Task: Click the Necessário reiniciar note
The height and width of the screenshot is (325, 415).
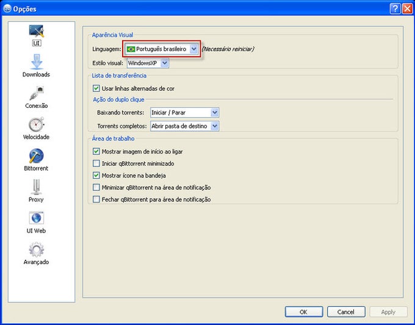Action: click(x=228, y=49)
